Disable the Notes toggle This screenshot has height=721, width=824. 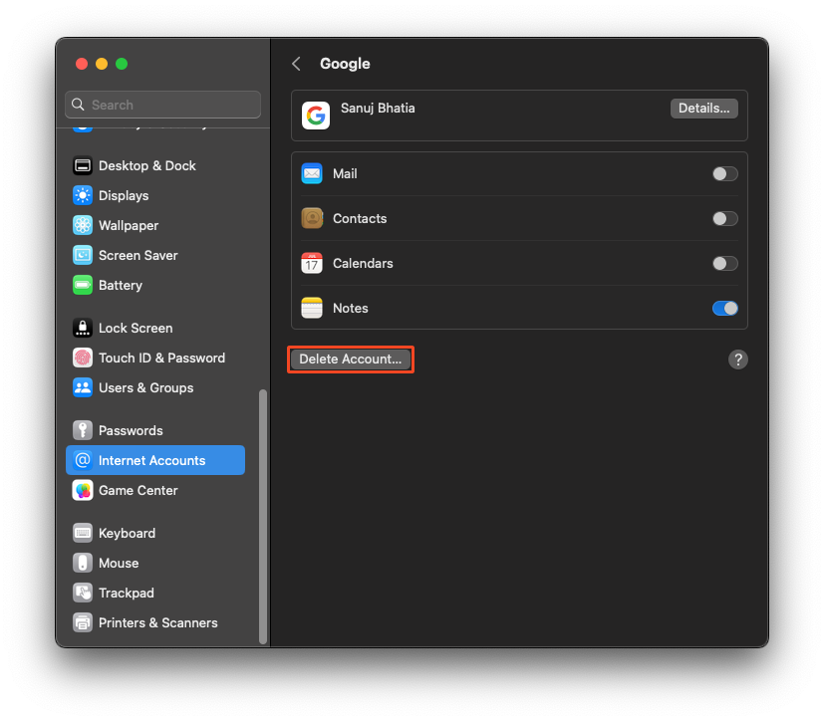tap(724, 308)
